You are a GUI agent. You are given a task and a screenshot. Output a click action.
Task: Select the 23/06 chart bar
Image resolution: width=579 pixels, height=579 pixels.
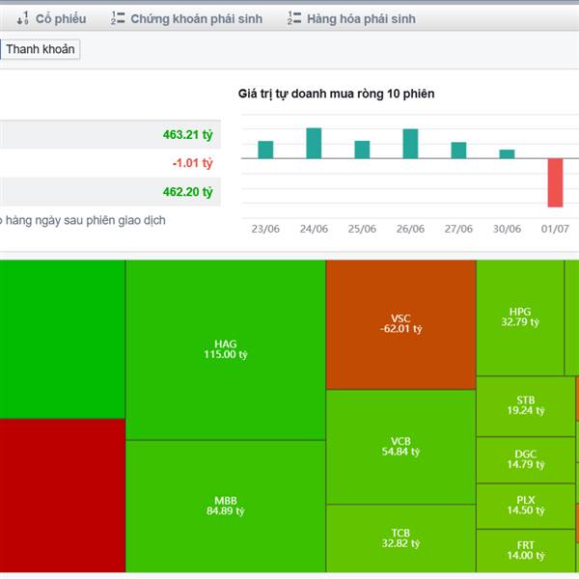[265, 150]
